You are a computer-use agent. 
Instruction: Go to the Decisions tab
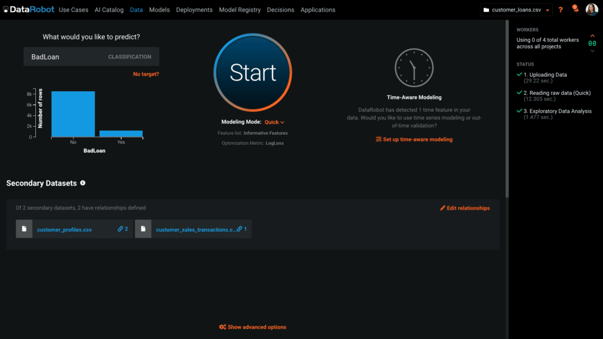point(280,10)
